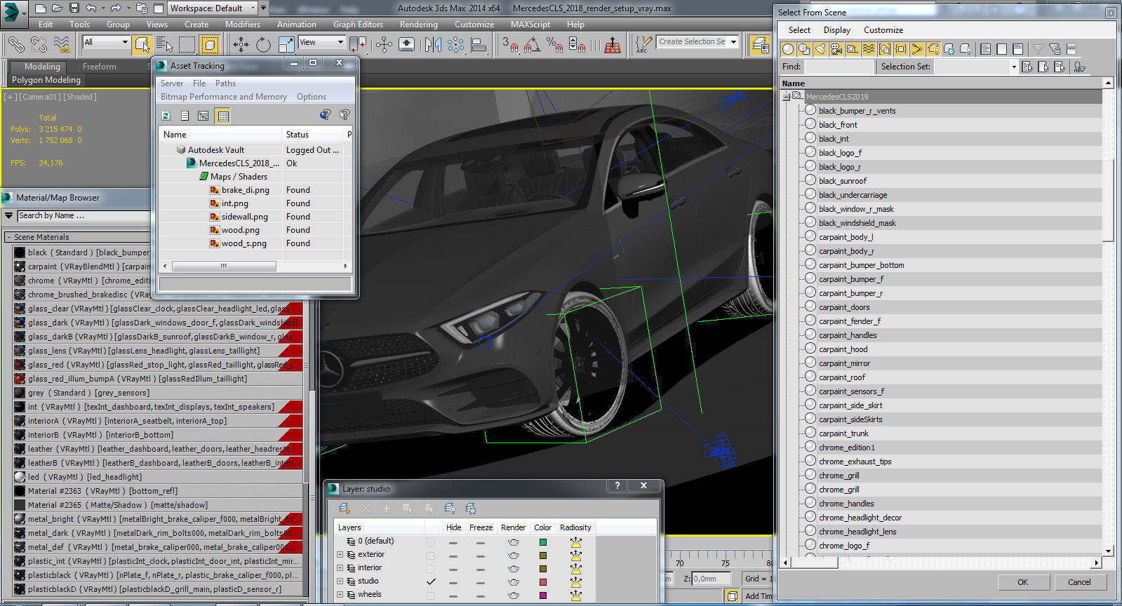This screenshot has width=1122, height=606.
Task: Toggle Percent Snap
Action: click(554, 45)
